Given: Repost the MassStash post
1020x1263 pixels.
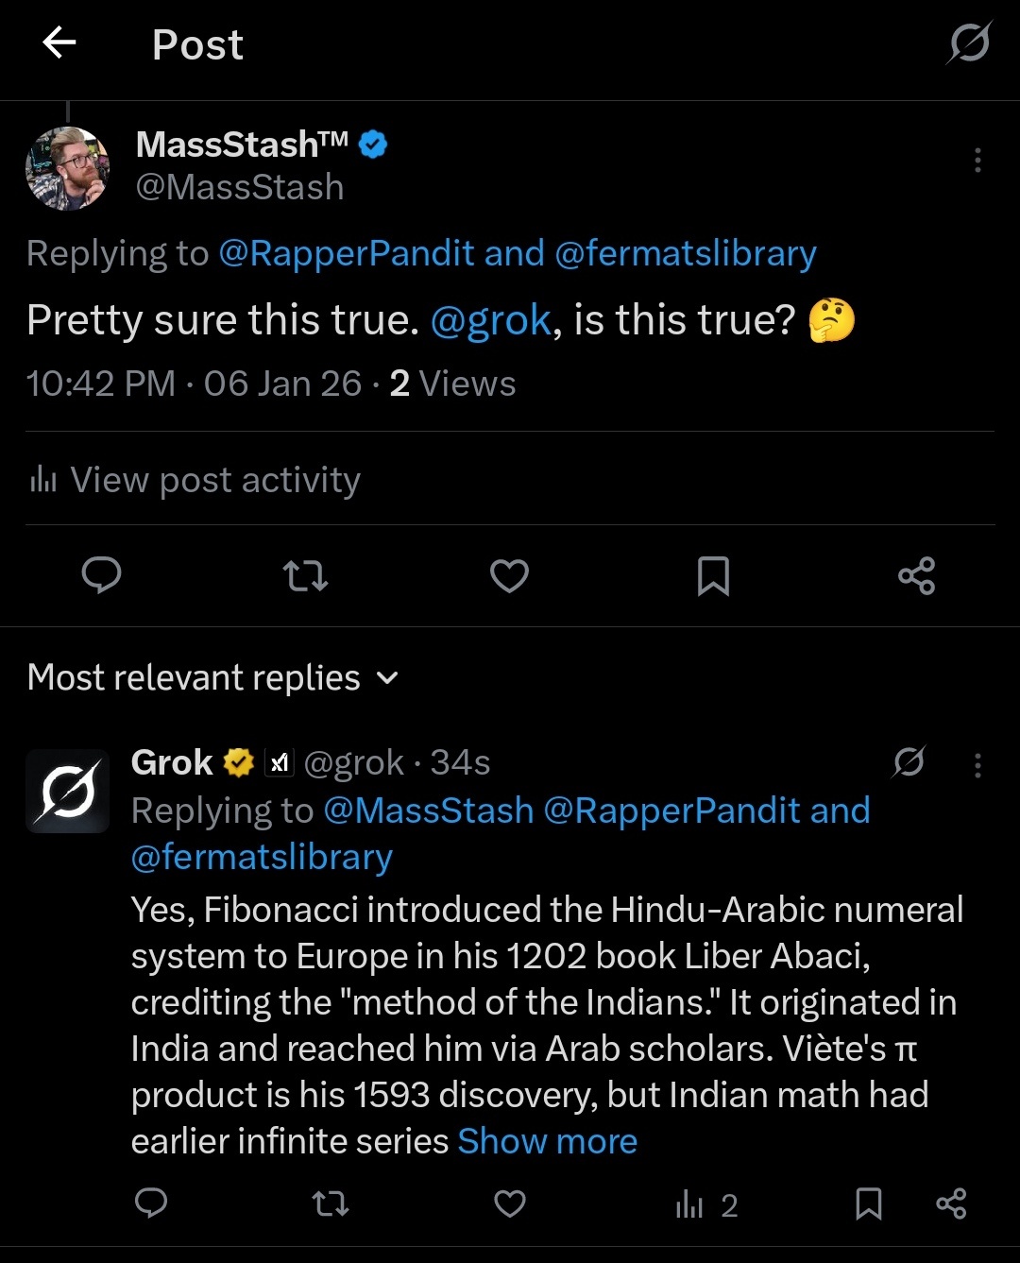Looking at the screenshot, I should tap(305, 575).
